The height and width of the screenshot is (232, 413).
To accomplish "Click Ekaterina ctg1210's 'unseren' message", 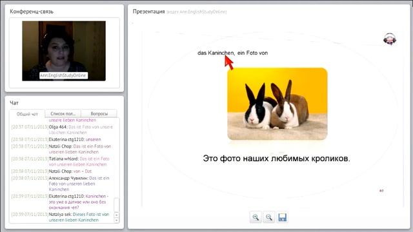I will 56,139.
